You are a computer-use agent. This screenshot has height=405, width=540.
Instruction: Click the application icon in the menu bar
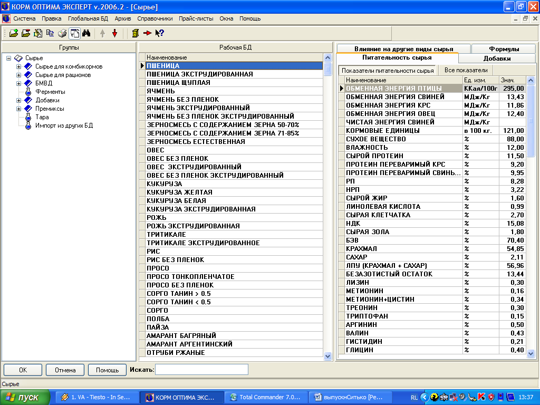(6, 18)
